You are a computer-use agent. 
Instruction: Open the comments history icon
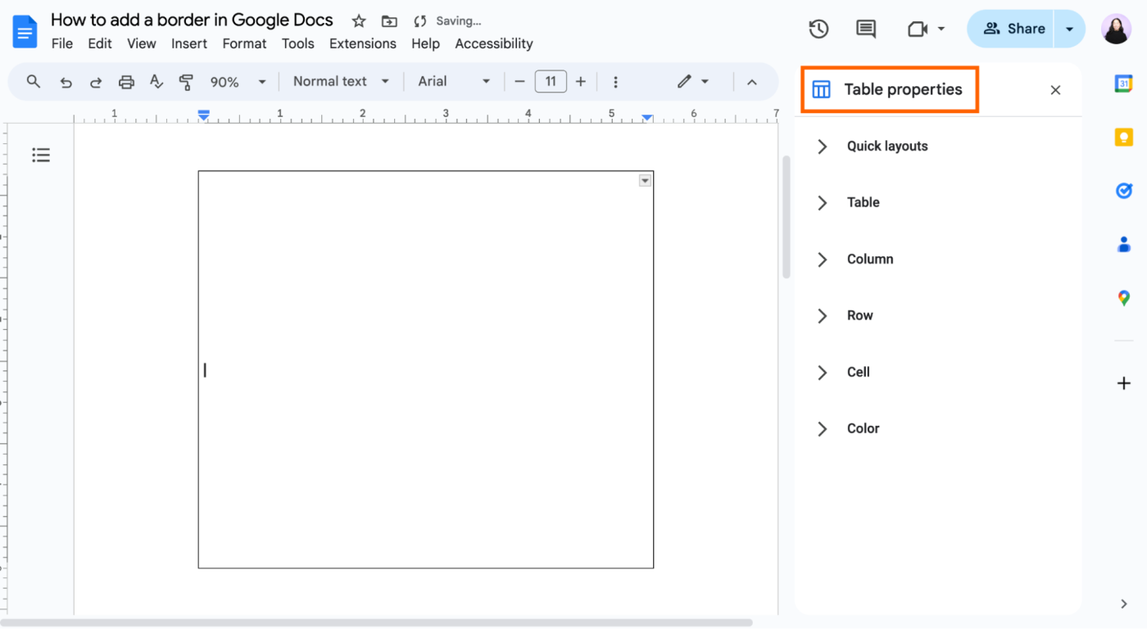(x=865, y=29)
